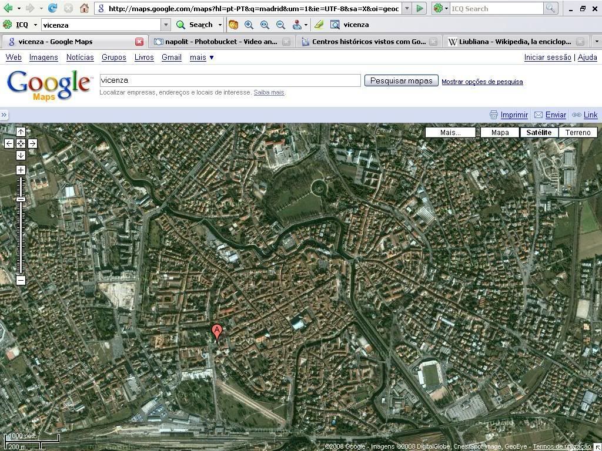Expand the collapsed side panel with the double-arrow icon
The height and width of the screenshot is (451, 602).
4,115
